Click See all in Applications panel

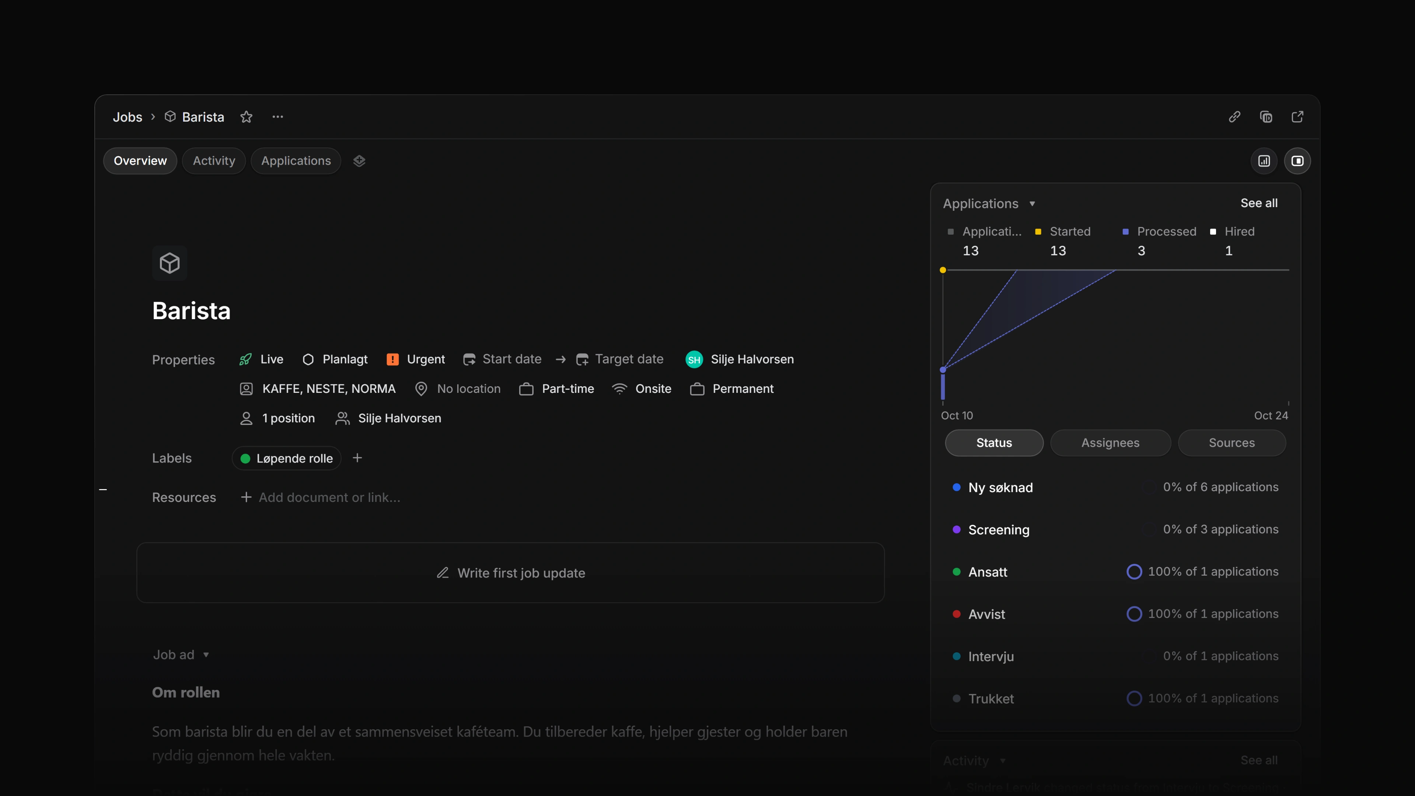coord(1259,203)
